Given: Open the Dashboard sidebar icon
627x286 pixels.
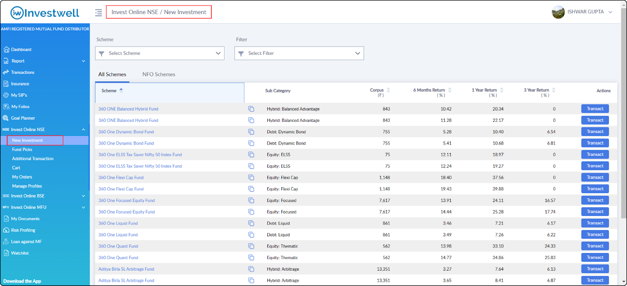Looking at the screenshot, I should coord(6,49).
